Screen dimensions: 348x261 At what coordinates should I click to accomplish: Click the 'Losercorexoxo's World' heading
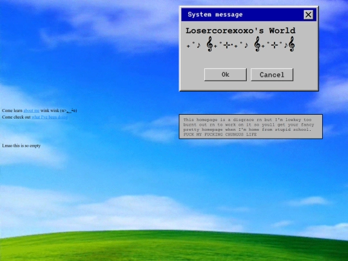[240, 31]
